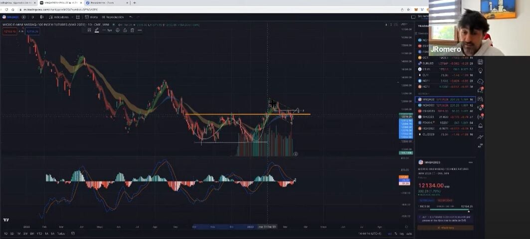This screenshot has height=239, width=530.
Task: Open the candle bar style menu
Action: 42,17
